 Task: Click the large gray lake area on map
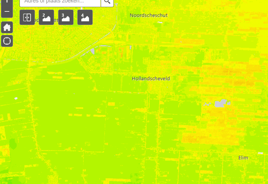pyautogui.click(x=221, y=103)
